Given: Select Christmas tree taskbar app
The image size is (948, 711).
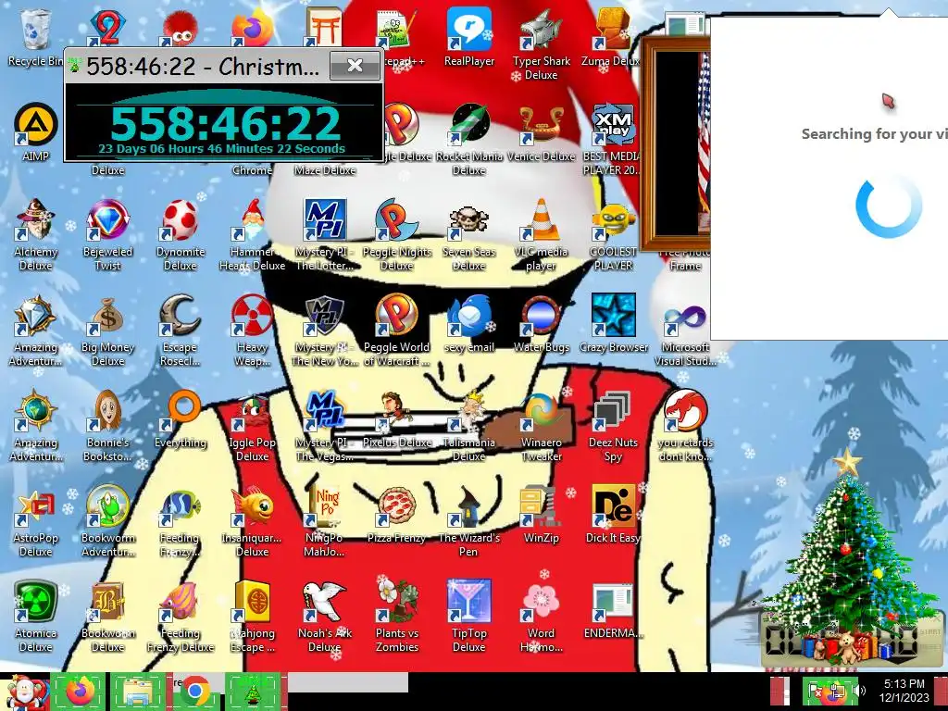Looking at the screenshot, I should (x=254, y=692).
